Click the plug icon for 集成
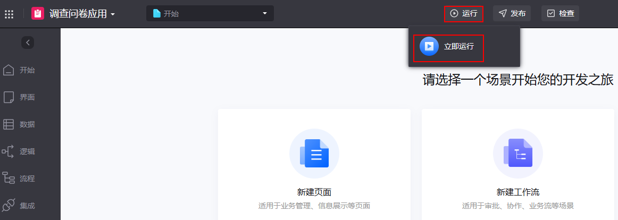 [9, 206]
